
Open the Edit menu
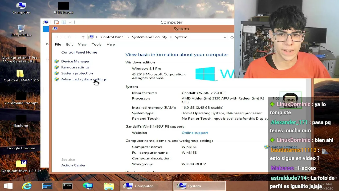click(69, 44)
